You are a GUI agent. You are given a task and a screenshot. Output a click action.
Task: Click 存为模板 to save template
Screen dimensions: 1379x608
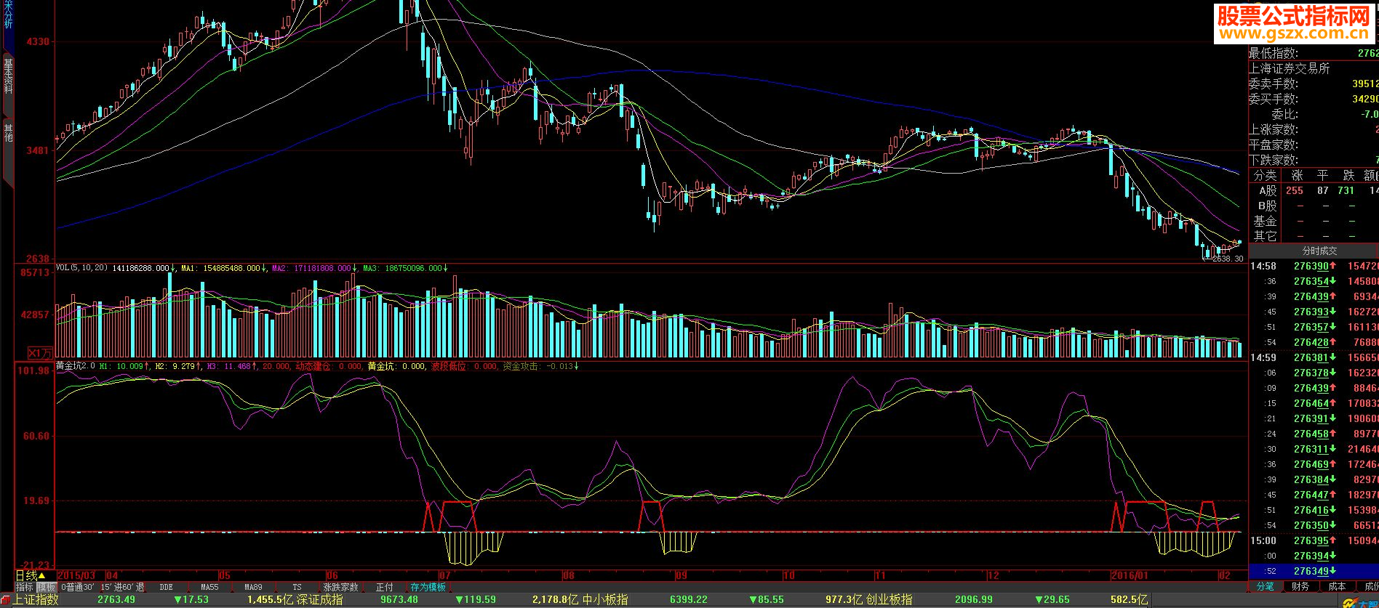(428, 587)
